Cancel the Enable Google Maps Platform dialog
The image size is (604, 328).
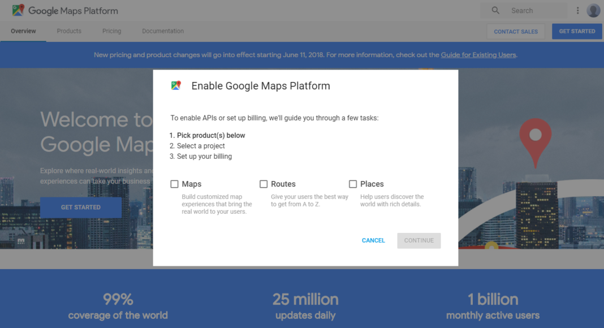point(373,240)
